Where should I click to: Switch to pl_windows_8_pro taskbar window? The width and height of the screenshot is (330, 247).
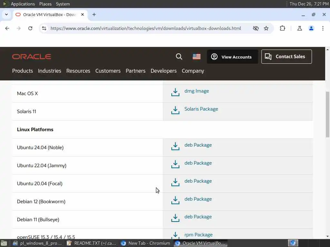(x=37, y=243)
